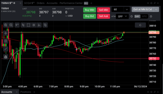Click the H icon in top panel

pos(148,3)
